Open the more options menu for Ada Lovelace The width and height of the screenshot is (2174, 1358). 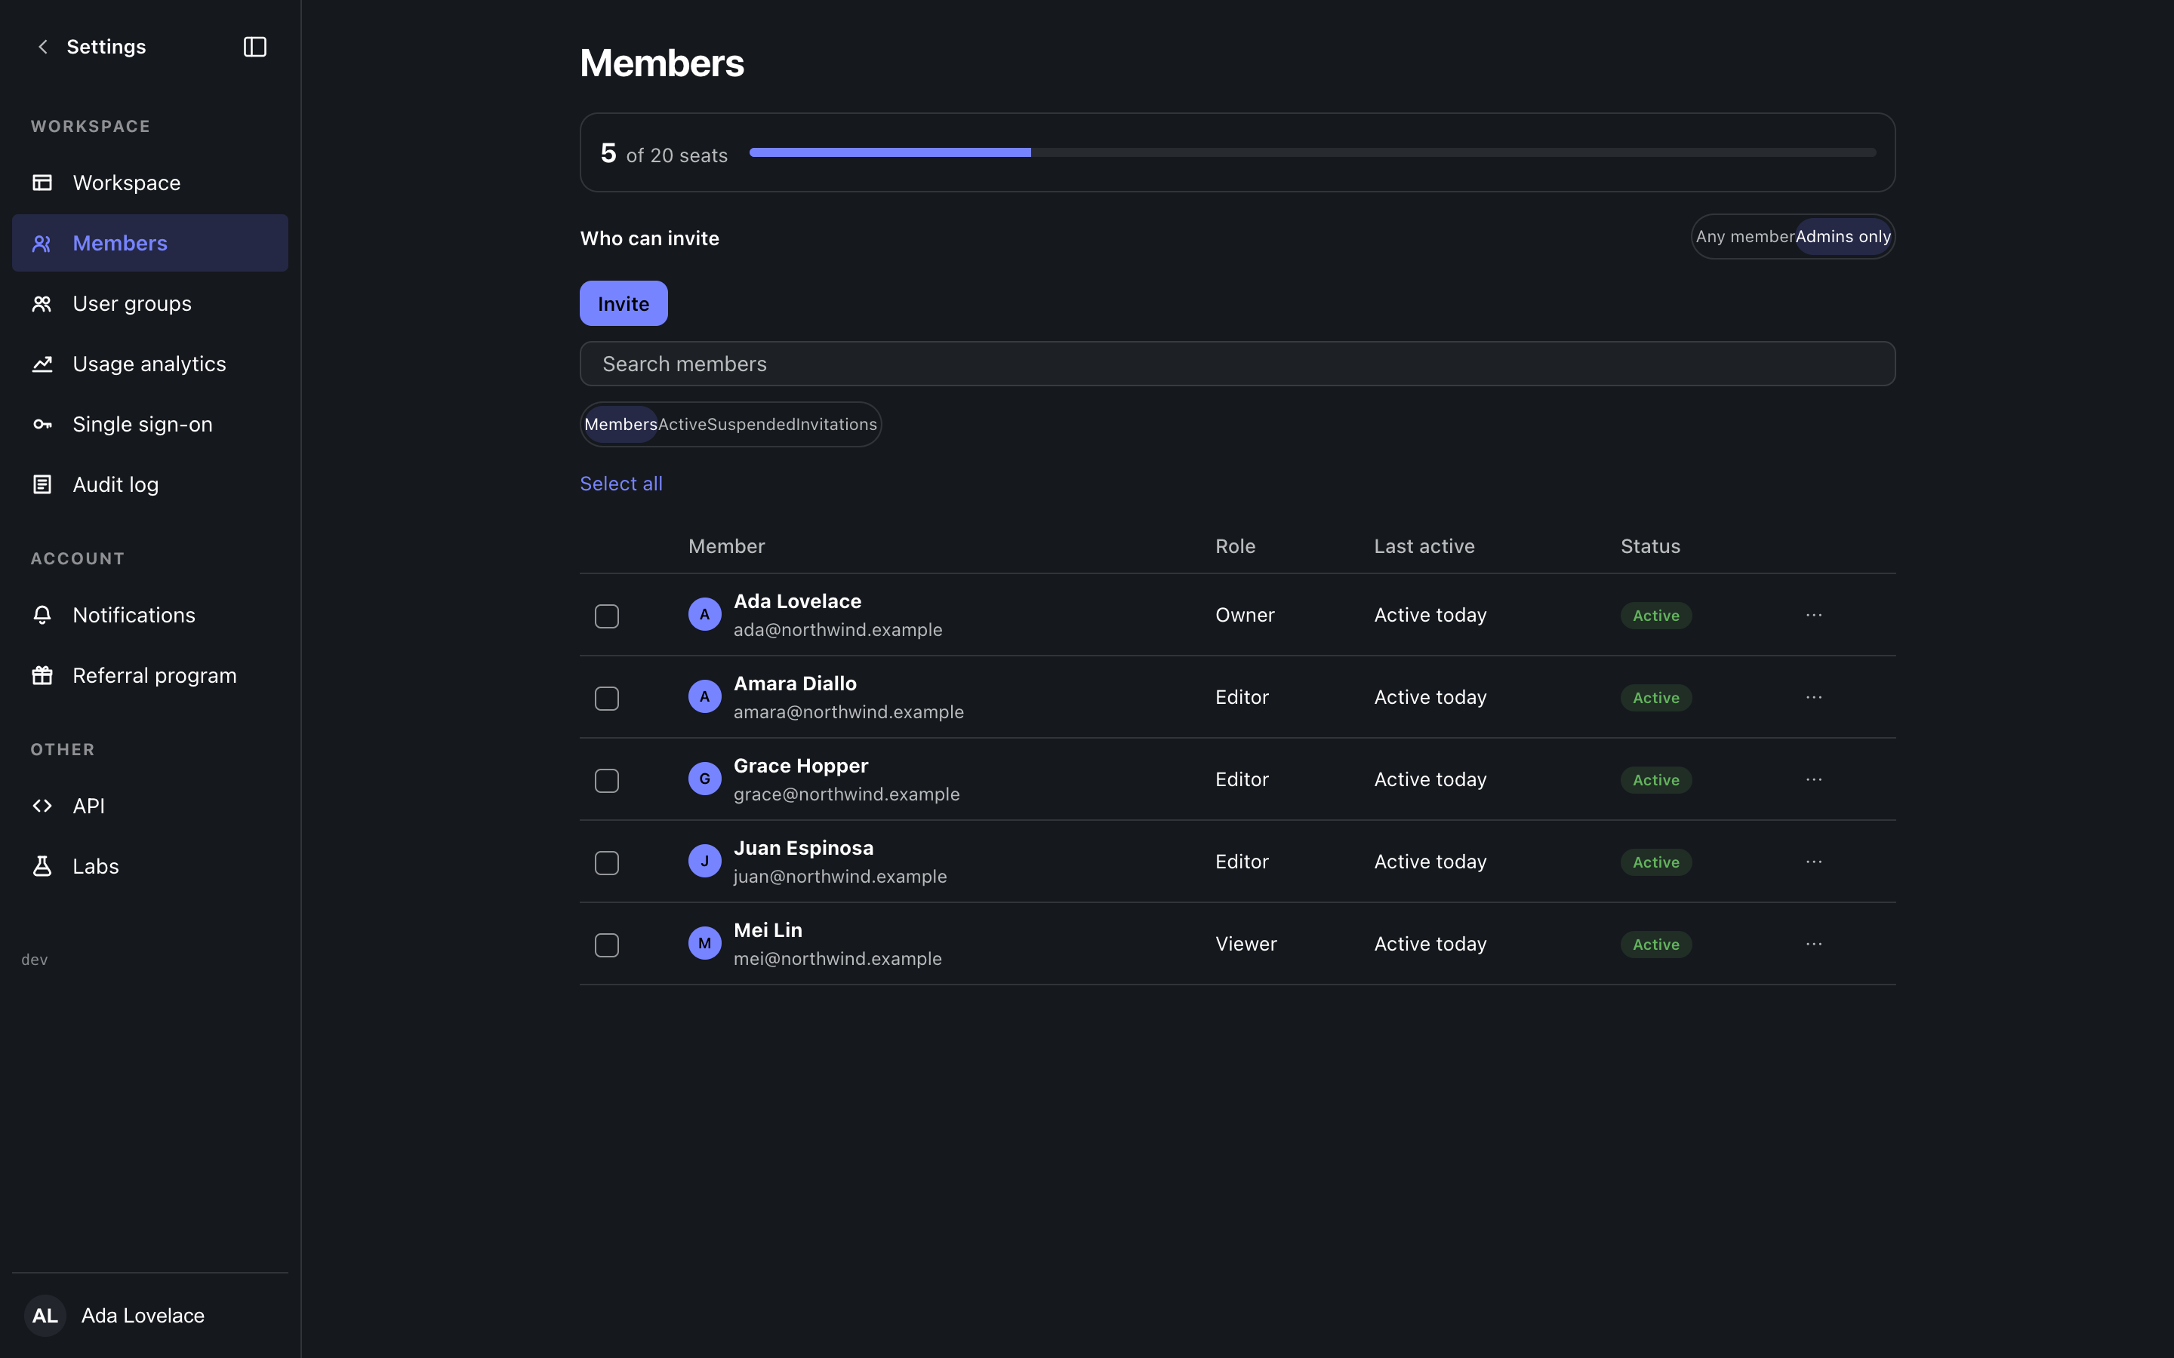[1814, 615]
